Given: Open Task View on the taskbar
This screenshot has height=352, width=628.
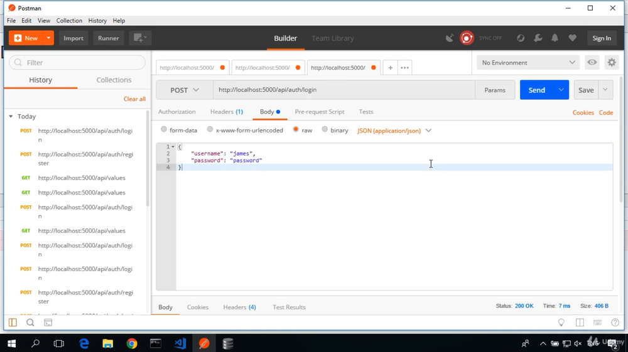Looking at the screenshot, I should pos(59,343).
